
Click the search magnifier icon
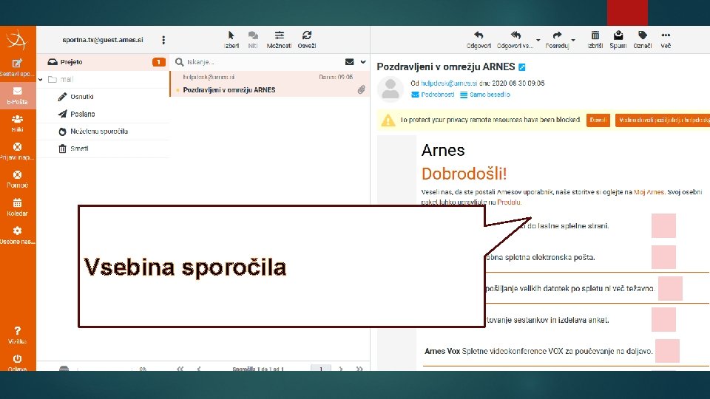click(x=179, y=62)
